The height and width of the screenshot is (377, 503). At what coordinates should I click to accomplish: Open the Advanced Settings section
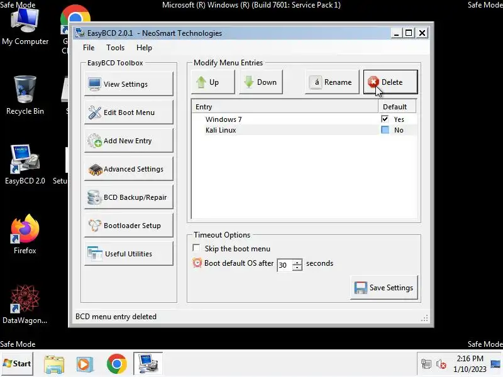[x=129, y=168]
